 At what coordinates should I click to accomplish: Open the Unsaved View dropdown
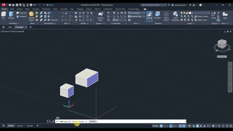pyautogui.click(x=136, y=16)
